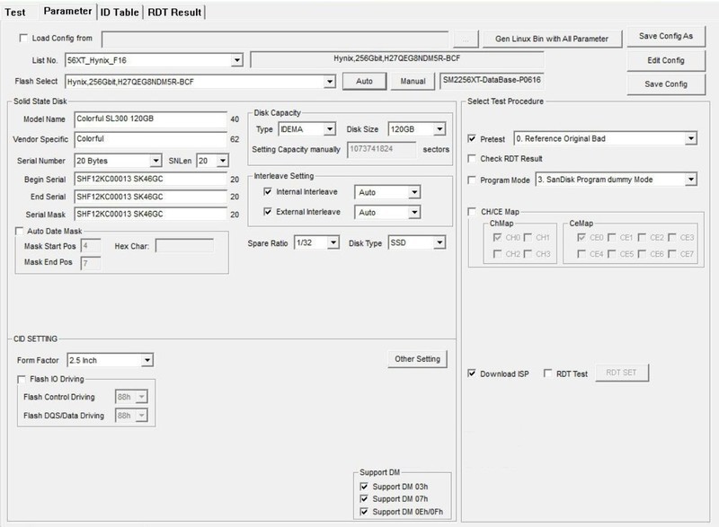Enable the RDT Test checkbox
719x527 pixels.
coord(548,373)
